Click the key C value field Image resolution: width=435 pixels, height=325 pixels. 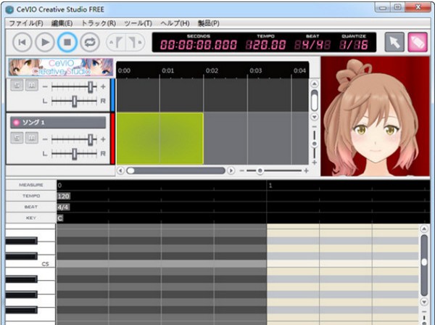60,218
